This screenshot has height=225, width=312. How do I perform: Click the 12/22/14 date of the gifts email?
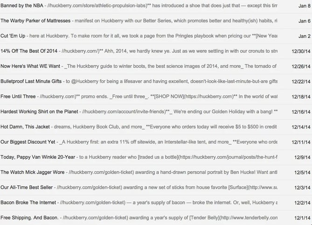coord(299,82)
